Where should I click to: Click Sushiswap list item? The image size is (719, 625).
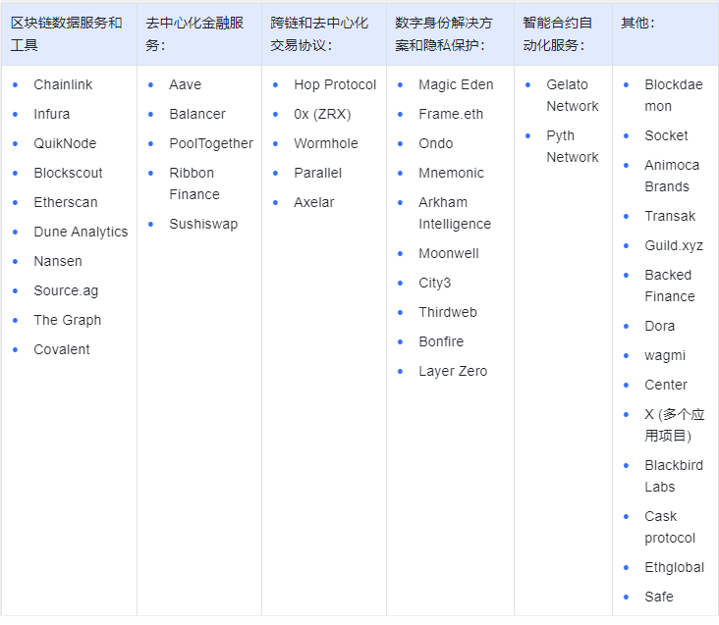[x=203, y=225]
